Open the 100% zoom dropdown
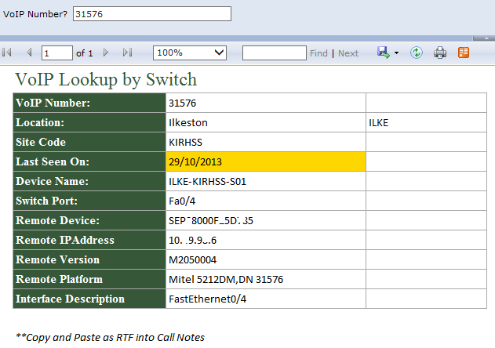 pyautogui.click(x=190, y=53)
